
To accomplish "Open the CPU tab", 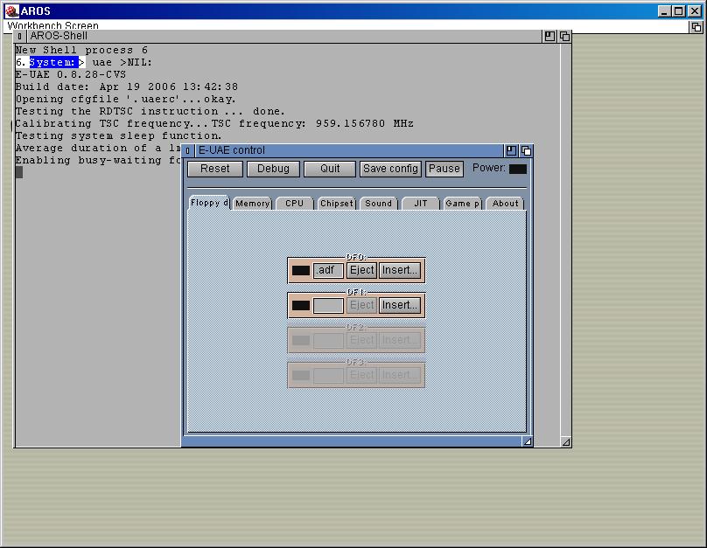I will [x=294, y=204].
